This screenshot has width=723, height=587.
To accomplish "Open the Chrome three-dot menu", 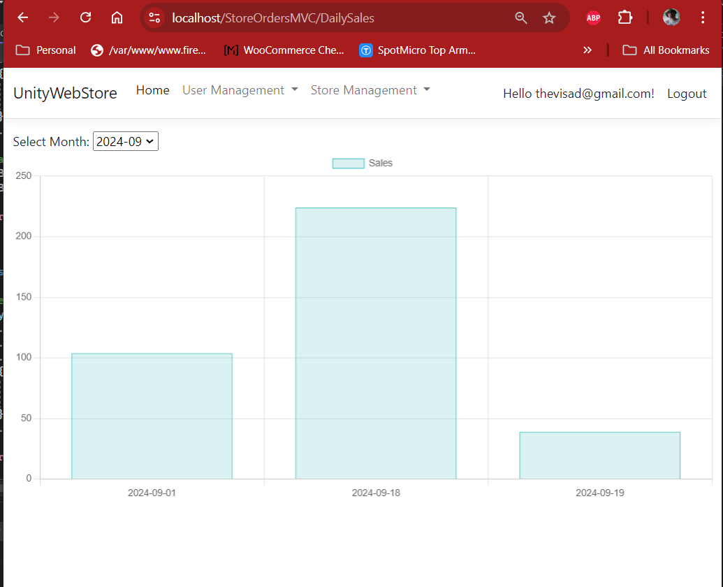I will tap(703, 18).
